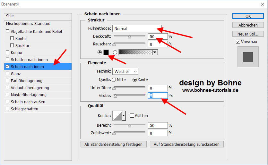
Task: Click Neuer Stil... button
Action: point(248,34)
